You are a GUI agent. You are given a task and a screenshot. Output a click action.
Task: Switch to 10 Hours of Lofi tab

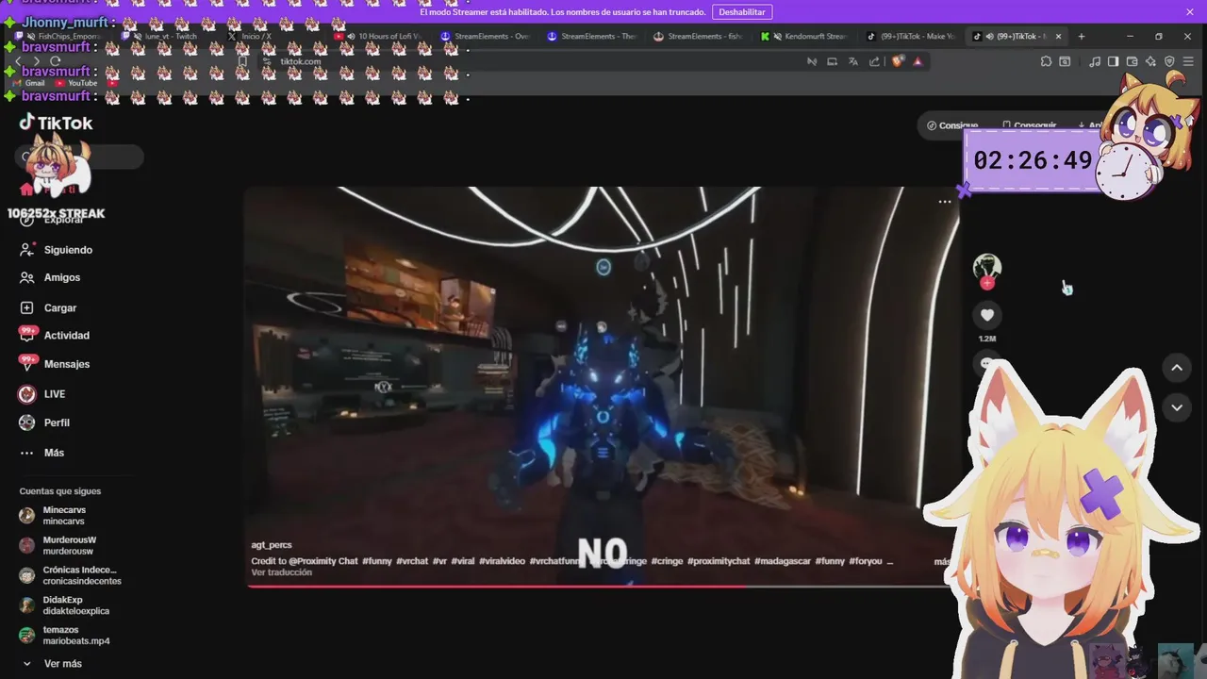[x=381, y=36]
